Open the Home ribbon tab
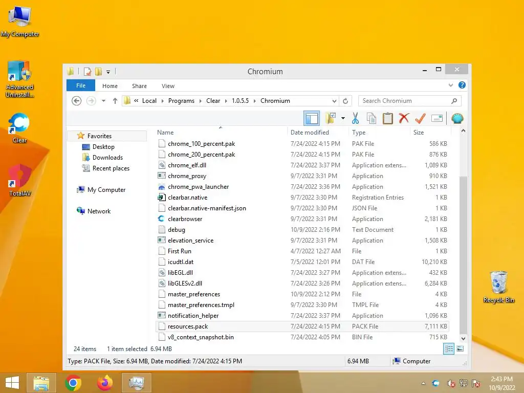524x393 pixels. click(110, 86)
